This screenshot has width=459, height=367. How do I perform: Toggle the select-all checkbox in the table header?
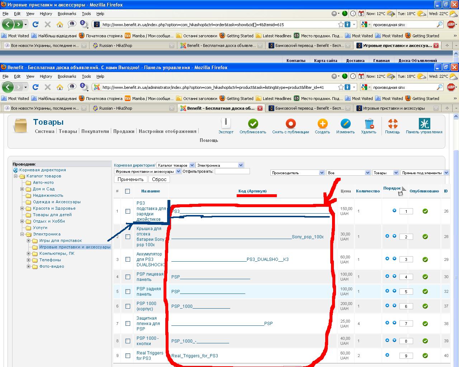point(127,191)
